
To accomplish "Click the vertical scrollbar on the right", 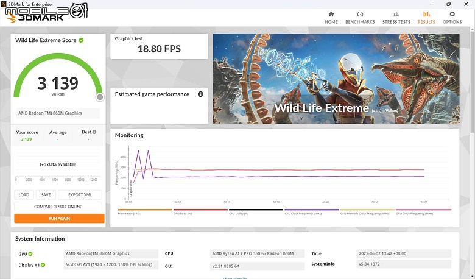I will click(472, 82).
